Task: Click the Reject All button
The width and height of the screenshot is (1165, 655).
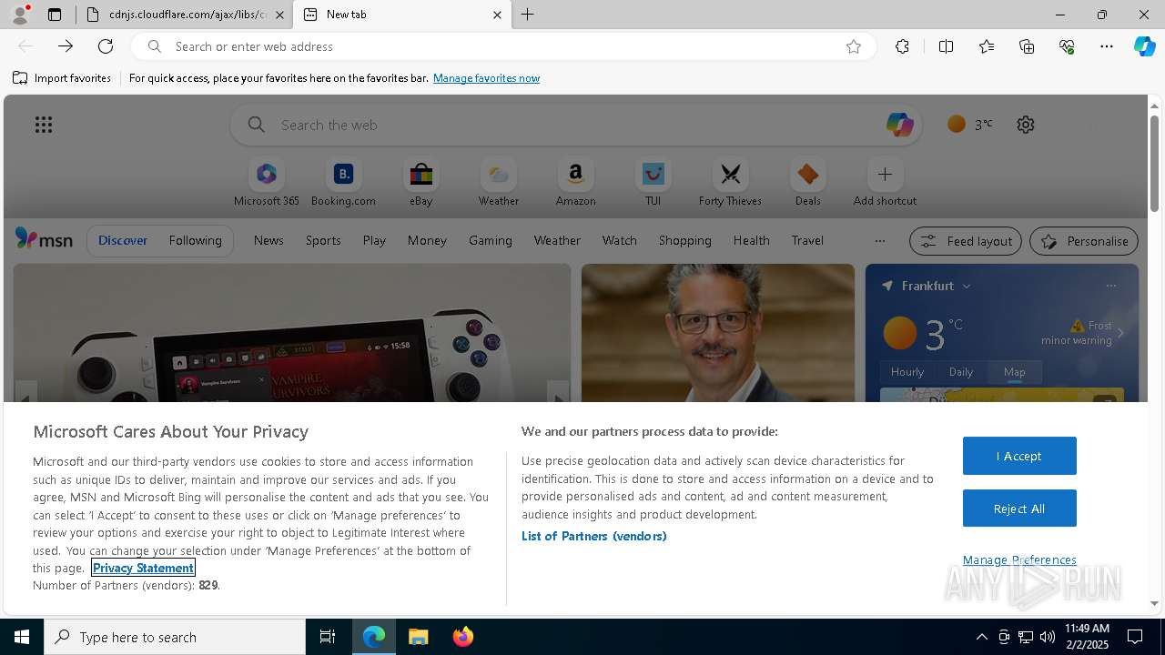Action: click(x=1019, y=509)
